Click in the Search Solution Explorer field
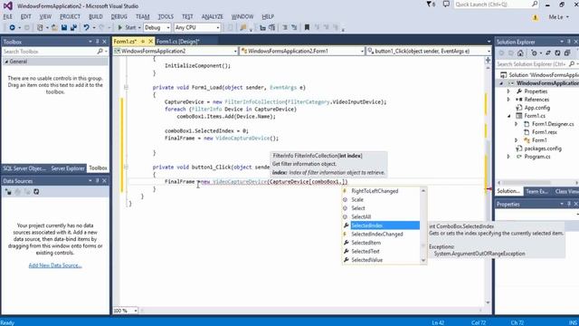Image resolution: width=579 pixels, height=326 pixels. [x=532, y=64]
